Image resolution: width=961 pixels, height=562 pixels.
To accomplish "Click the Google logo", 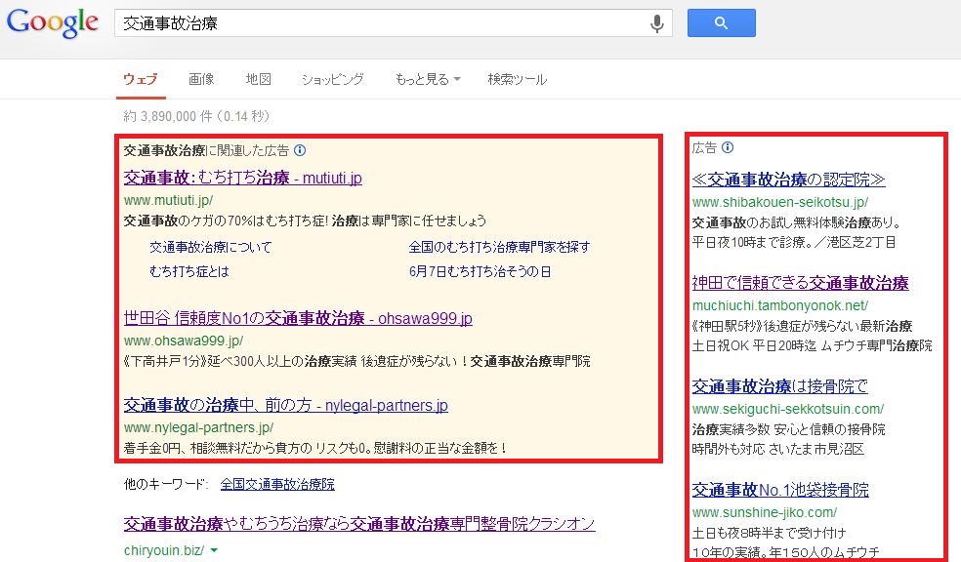I will pyautogui.click(x=52, y=23).
